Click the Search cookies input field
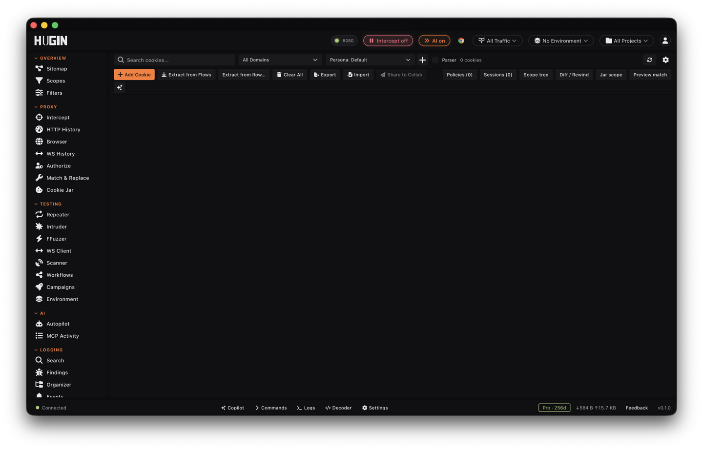This screenshot has height=450, width=703. point(174,60)
